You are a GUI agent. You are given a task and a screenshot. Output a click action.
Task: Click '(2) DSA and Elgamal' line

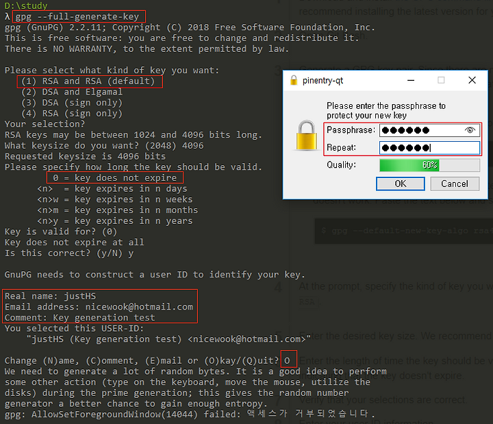pyautogui.click(x=72, y=92)
